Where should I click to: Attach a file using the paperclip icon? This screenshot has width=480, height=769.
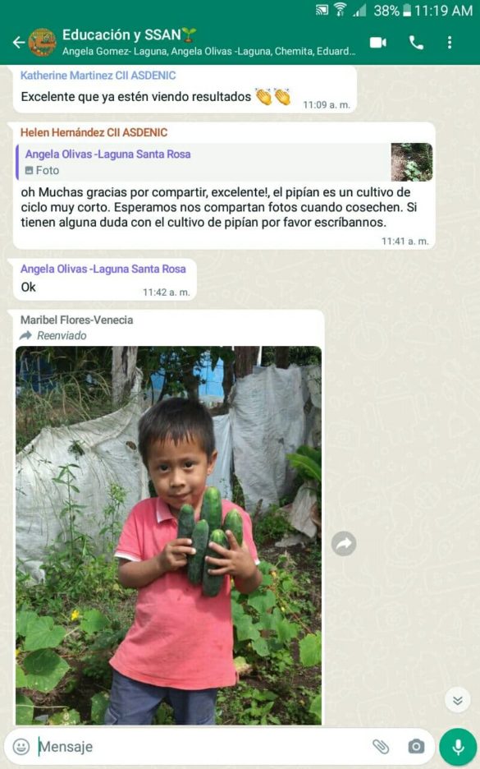click(381, 747)
